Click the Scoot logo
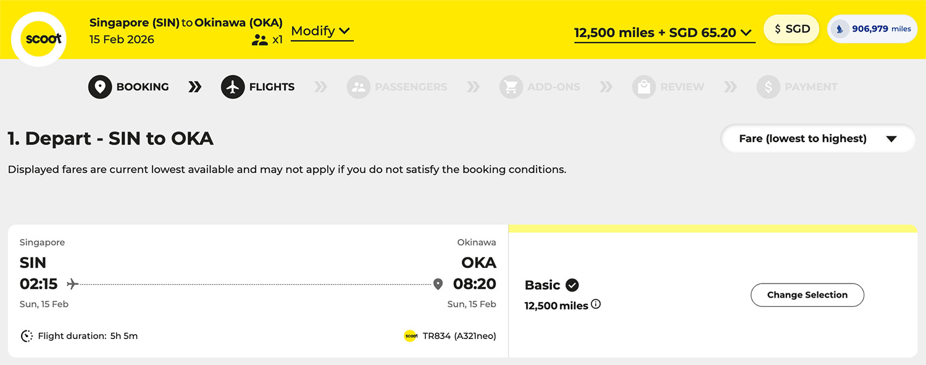The width and height of the screenshot is (926, 365). [x=39, y=39]
